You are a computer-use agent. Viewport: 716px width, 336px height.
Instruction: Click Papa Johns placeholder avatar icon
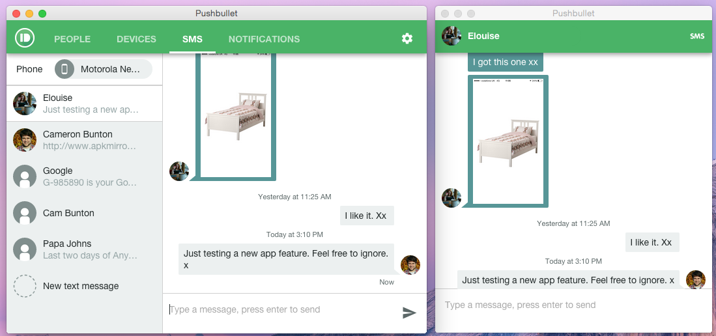(25, 249)
